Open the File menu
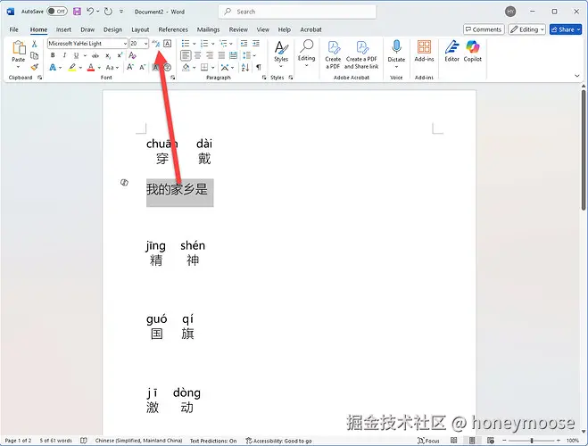Image resolution: width=588 pixels, height=446 pixels. coord(14,29)
